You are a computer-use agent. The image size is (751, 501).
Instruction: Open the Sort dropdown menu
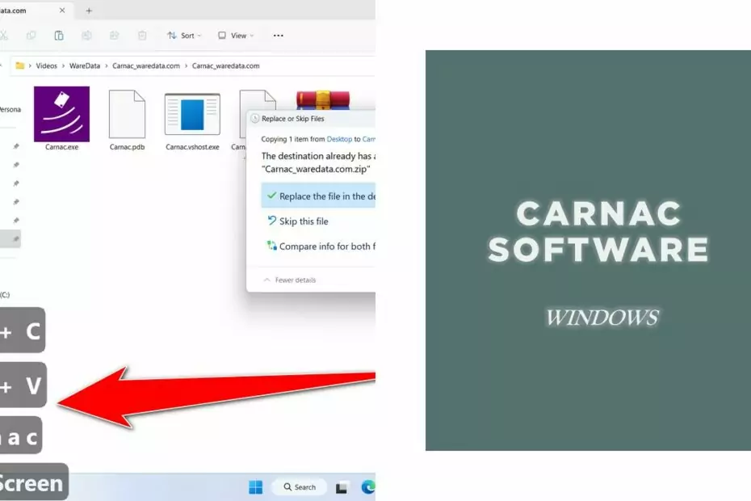tap(184, 36)
